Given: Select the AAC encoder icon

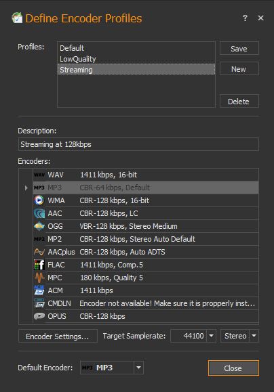Looking at the screenshot, I should (39, 213).
